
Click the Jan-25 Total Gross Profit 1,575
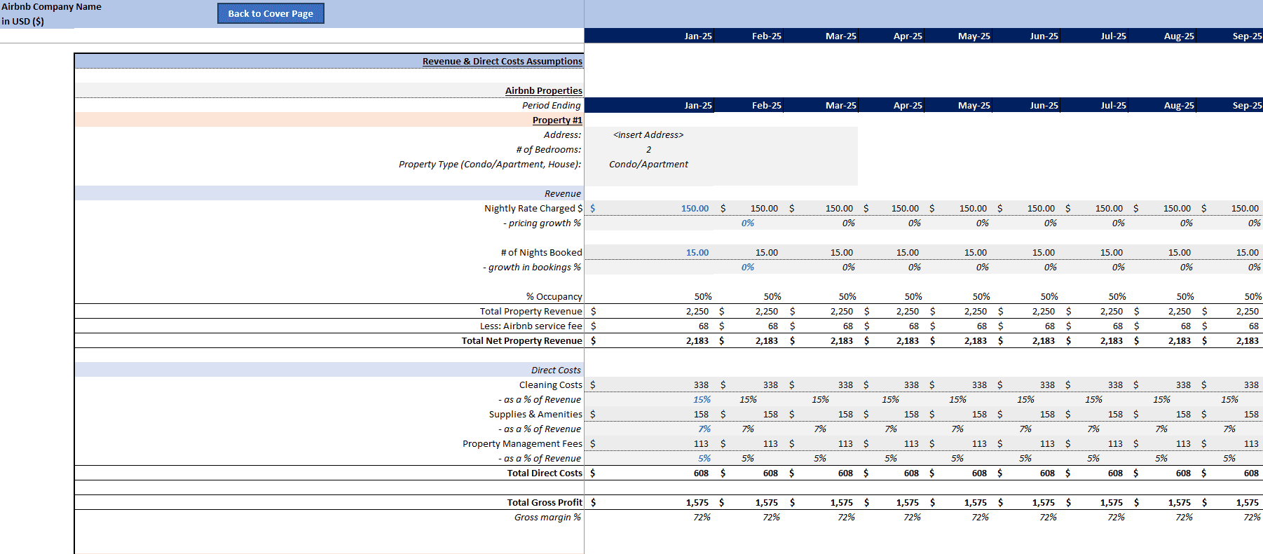click(x=697, y=502)
